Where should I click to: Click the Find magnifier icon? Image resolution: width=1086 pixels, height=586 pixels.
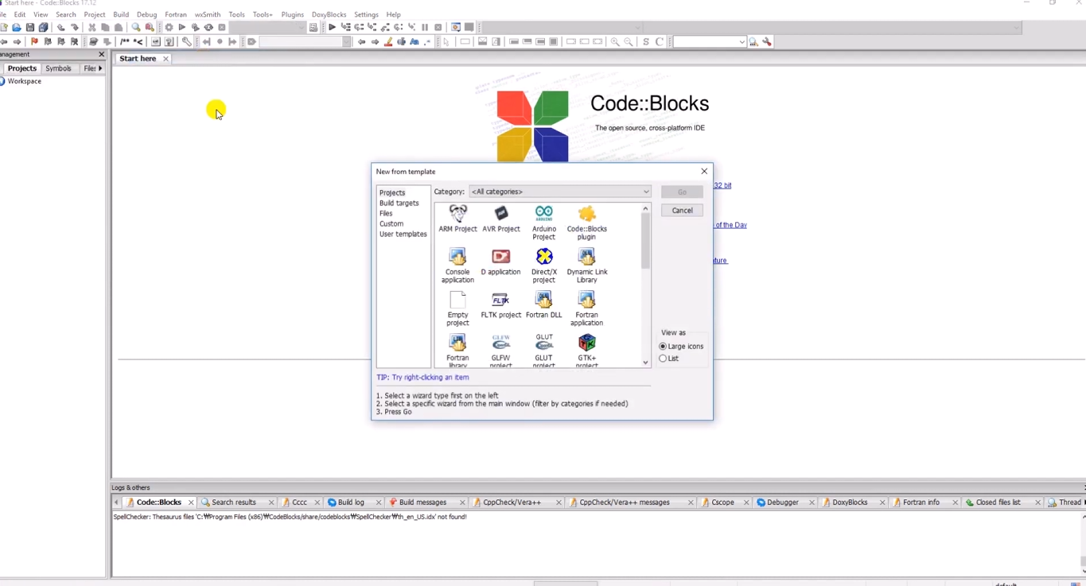coord(136,27)
